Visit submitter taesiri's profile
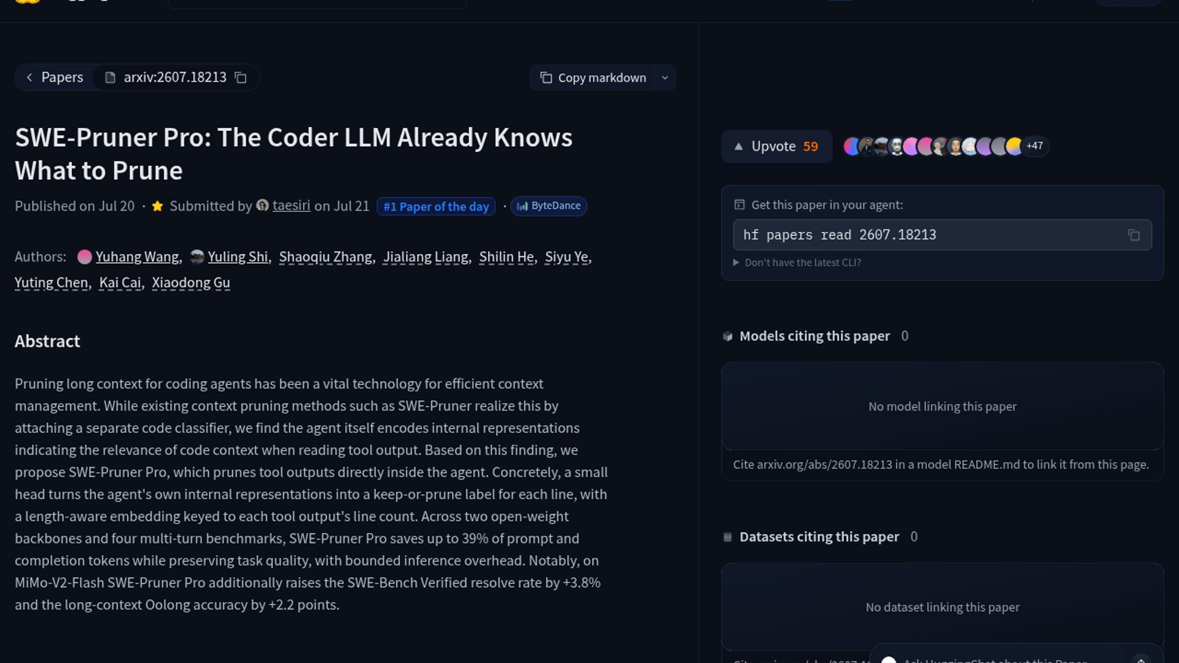The width and height of the screenshot is (1179, 663). [x=291, y=206]
